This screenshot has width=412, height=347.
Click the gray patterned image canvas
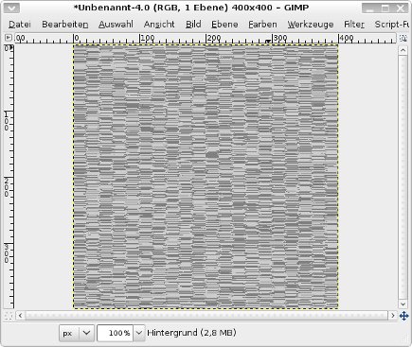point(206,177)
